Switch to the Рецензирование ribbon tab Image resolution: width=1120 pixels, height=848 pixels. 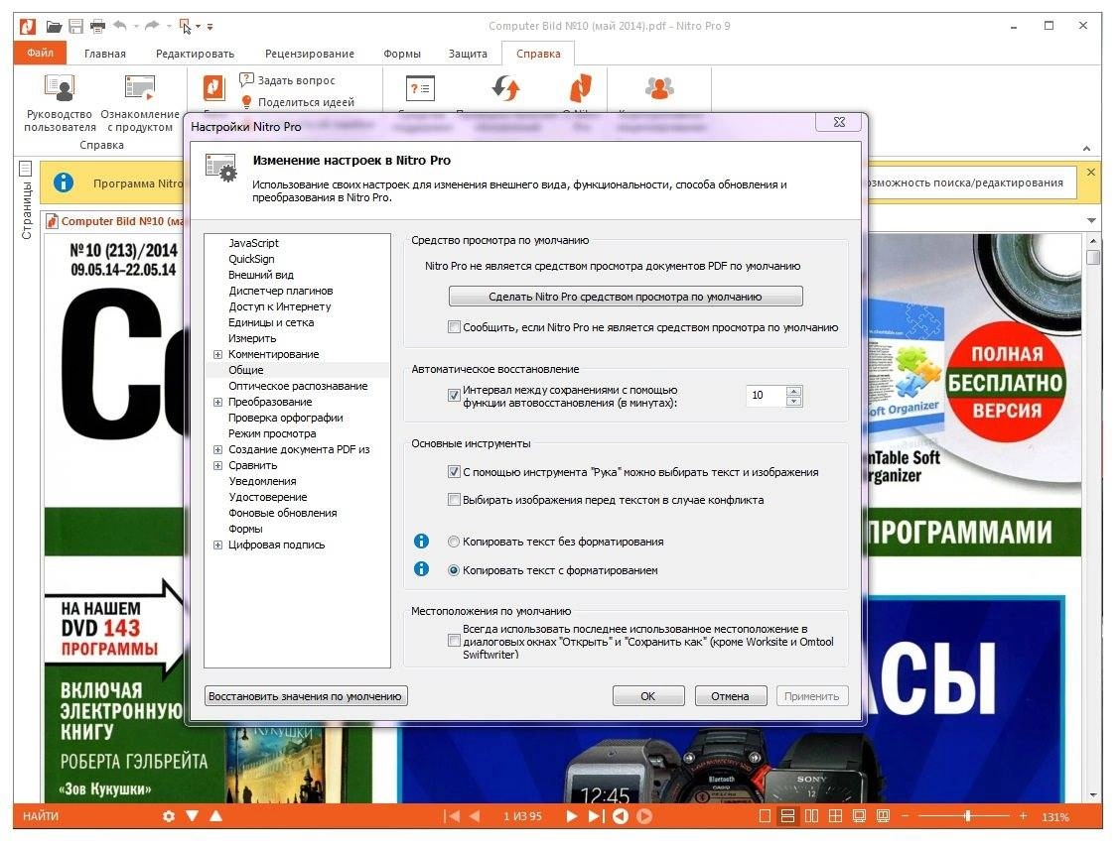309,54
